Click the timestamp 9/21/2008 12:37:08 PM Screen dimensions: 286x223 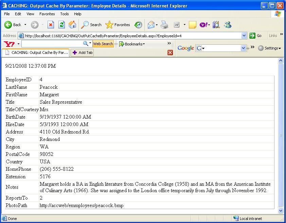pos(31,66)
